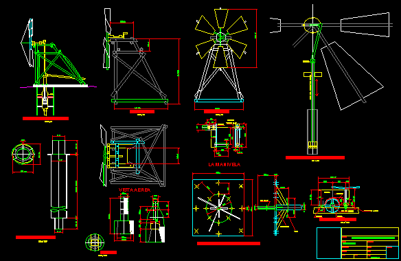The width and height of the screenshot is (401, 261).
Task: Select the green circular flange ring drawing
Action: point(23,154)
